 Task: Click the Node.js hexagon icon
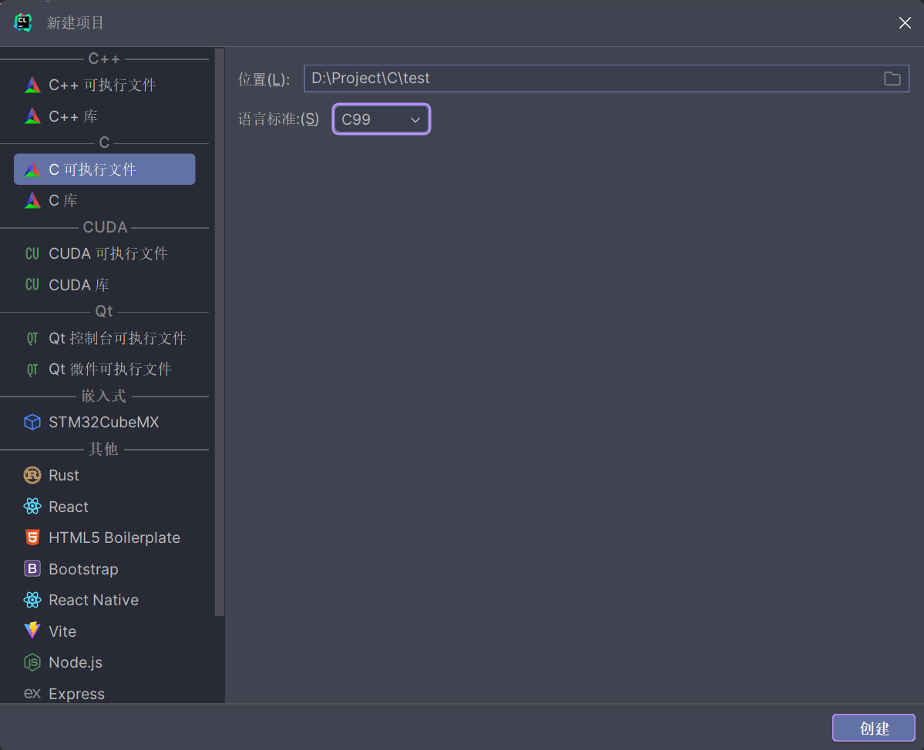click(32, 662)
